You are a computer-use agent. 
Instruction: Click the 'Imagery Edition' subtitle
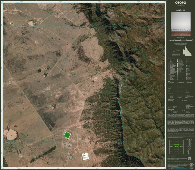[x=181, y=5]
